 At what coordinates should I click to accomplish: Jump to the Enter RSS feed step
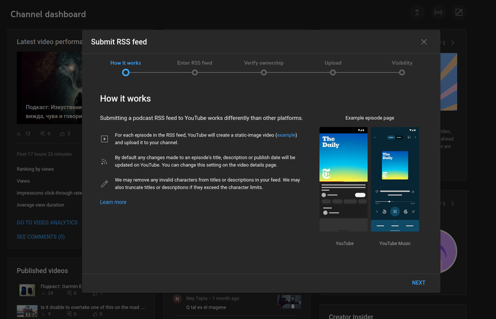click(x=195, y=73)
